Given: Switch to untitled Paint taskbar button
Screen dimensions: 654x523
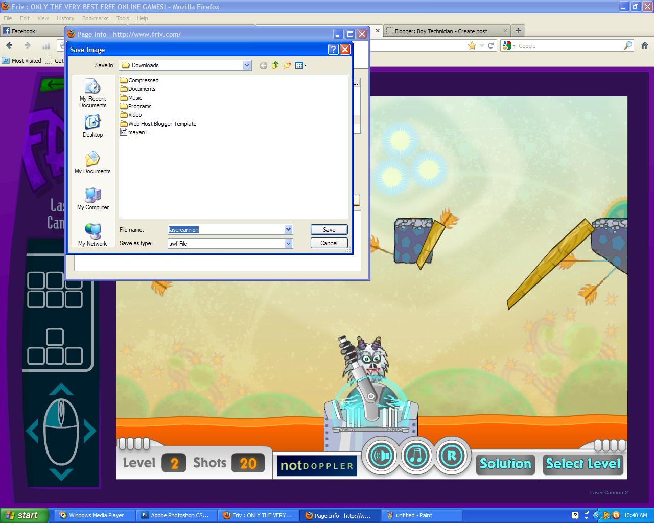Looking at the screenshot, I should pyautogui.click(x=422, y=515).
